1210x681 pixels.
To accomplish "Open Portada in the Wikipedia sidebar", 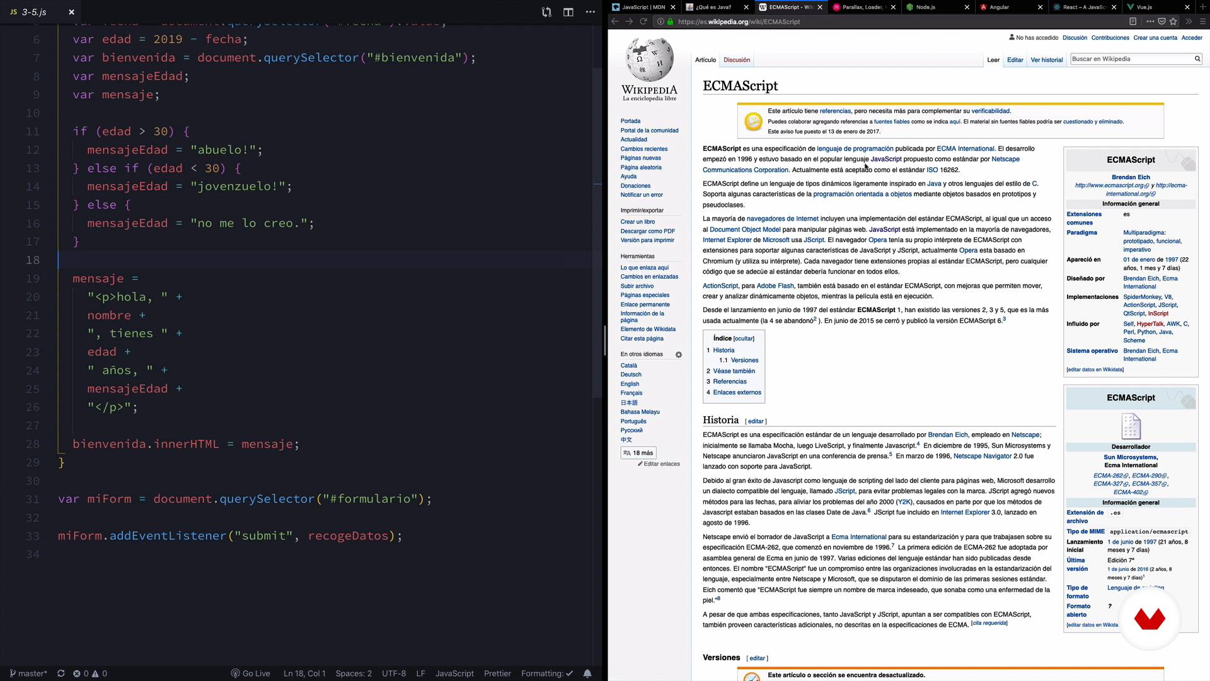I will click(630, 121).
